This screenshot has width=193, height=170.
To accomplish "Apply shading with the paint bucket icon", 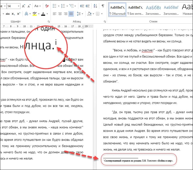I will [x=89, y=14].
